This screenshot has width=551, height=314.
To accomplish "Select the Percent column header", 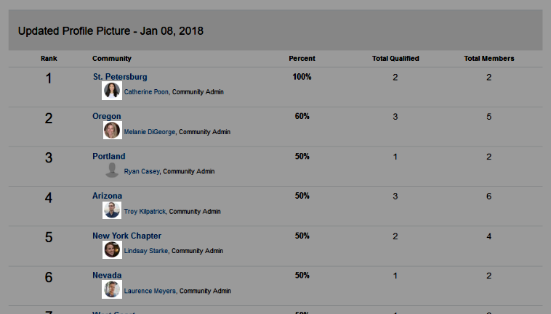I will [302, 59].
